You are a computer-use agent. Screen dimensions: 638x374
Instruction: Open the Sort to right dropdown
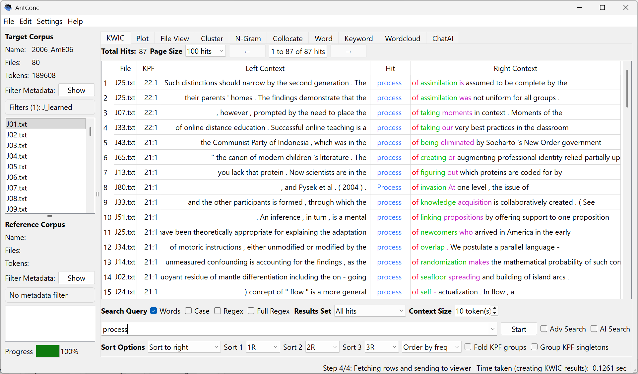(184, 347)
